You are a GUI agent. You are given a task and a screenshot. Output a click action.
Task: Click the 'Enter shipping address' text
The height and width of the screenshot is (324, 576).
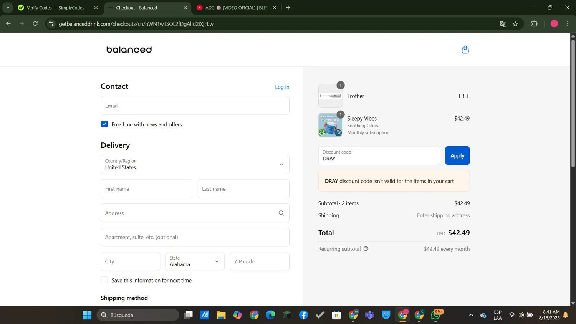pos(444,215)
